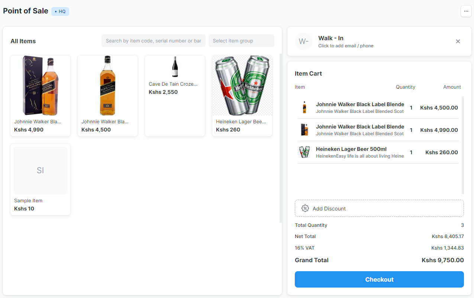The height and width of the screenshot is (298, 474).
Task: Click the discount percent badge icon
Action: click(305, 208)
